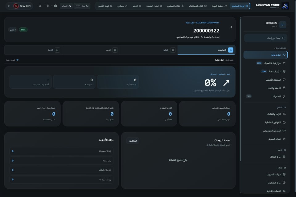Open كتيّب الاستخدام usage guide
The height and width of the screenshot is (197, 296).
point(197,6)
